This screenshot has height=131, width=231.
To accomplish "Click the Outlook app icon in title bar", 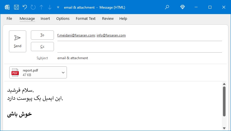I will coord(7,7).
